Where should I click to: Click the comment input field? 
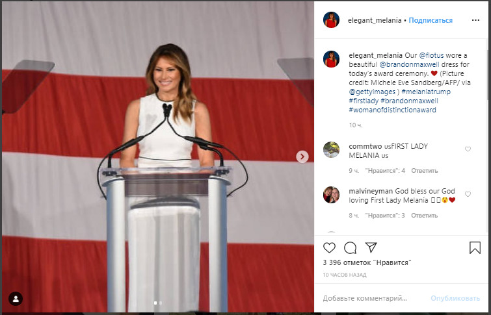pos(373,298)
